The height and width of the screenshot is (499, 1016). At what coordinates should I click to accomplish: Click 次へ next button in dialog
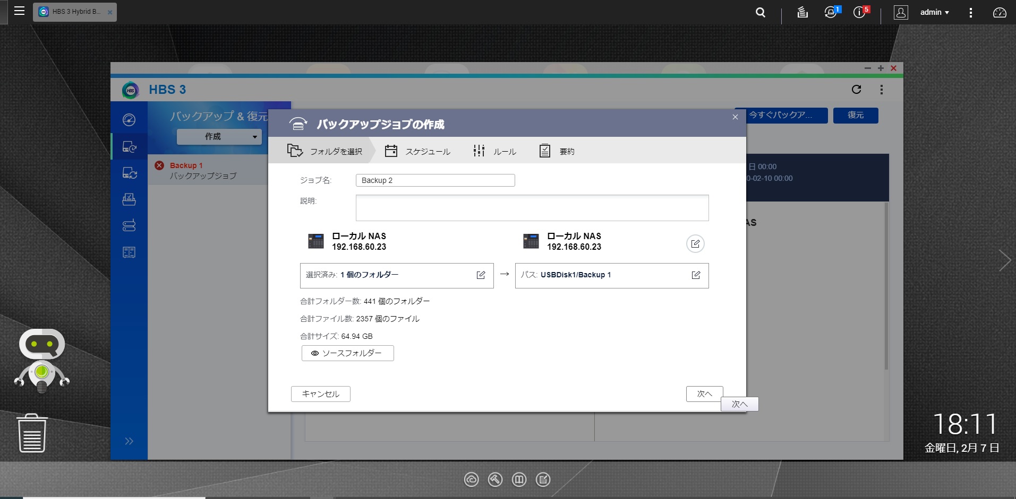click(704, 394)
